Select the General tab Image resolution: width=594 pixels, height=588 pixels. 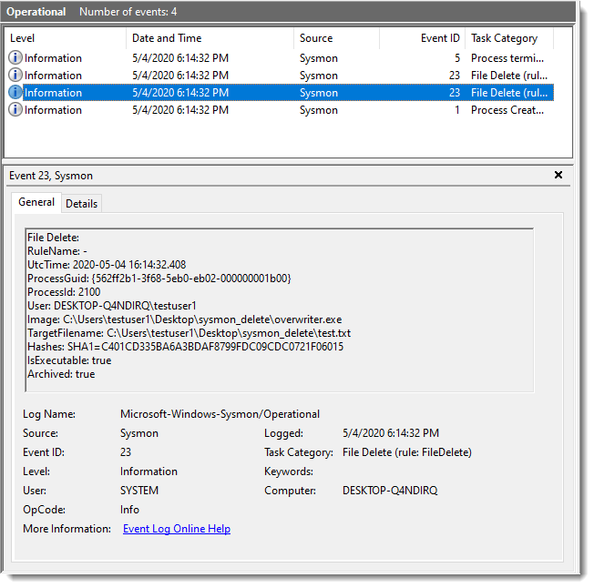point(36,203)
